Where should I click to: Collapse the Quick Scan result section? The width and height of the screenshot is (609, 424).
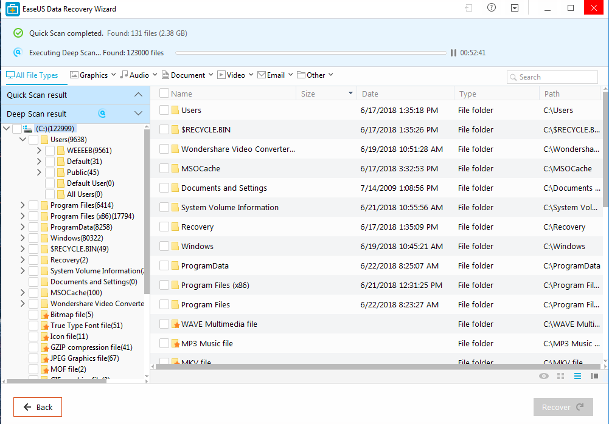click(138, 95)
